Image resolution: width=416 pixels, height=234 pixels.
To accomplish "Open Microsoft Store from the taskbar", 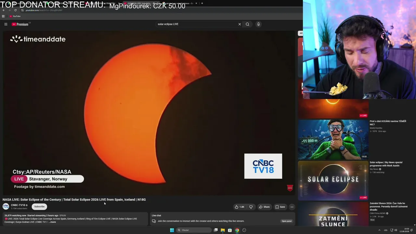I will [230, 230].
